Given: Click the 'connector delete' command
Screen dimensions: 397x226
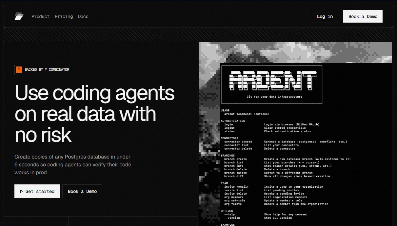Looking at the screenshot, I should 238,149.
